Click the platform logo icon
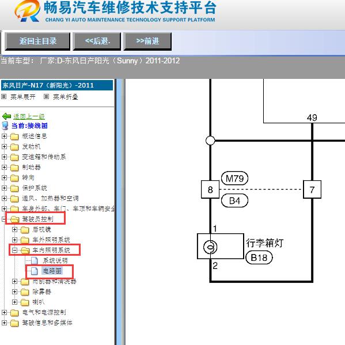This screenshot has width=345, height=345. pos(28,11)
